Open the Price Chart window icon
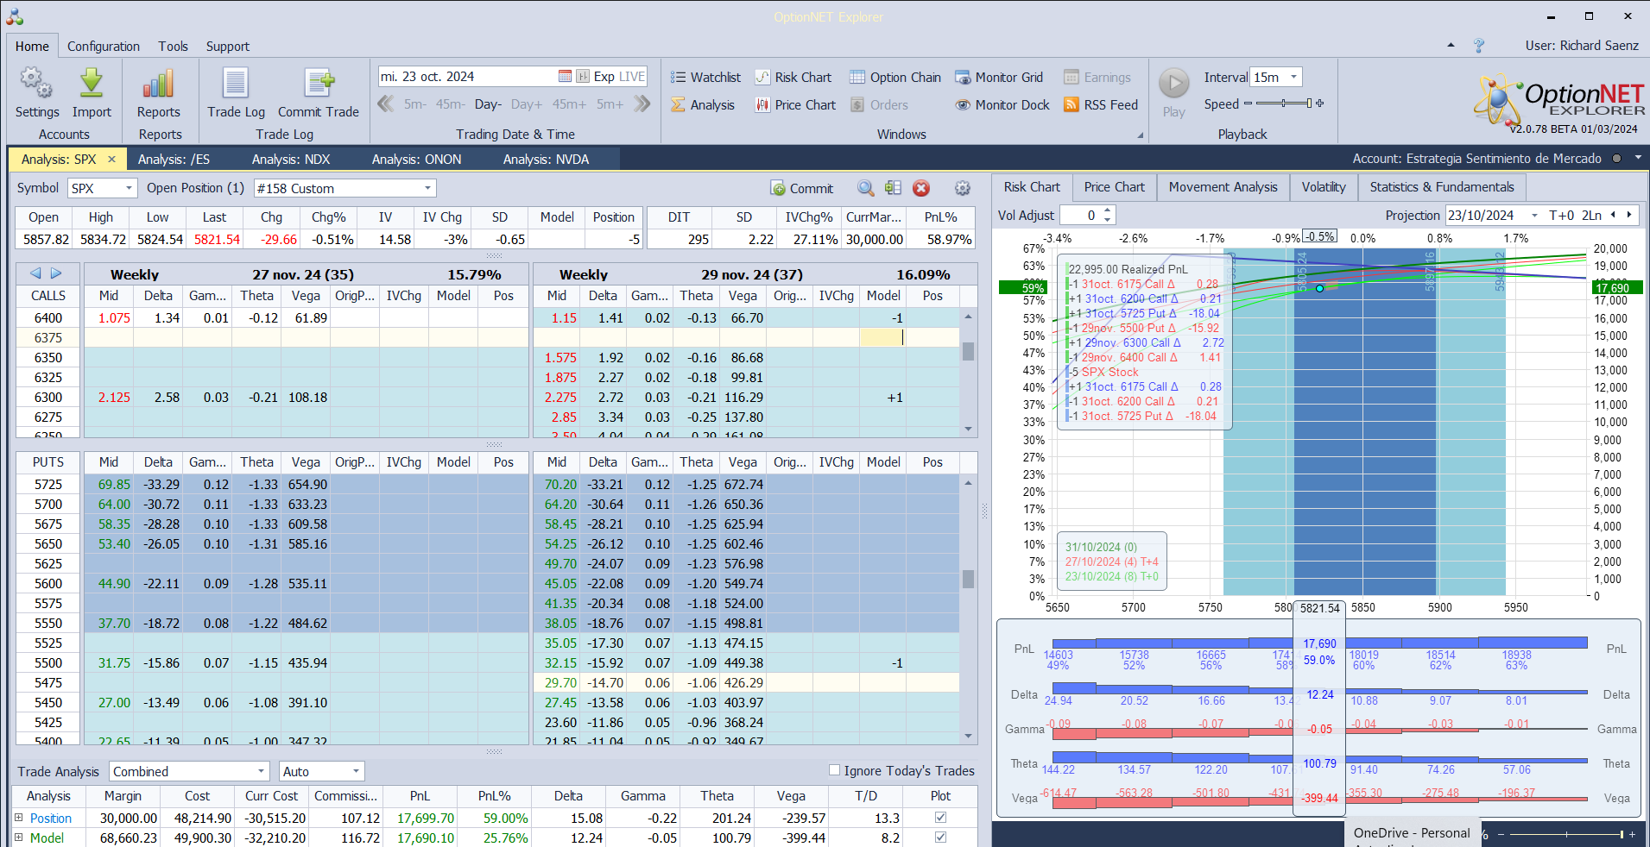 [762, 105]
